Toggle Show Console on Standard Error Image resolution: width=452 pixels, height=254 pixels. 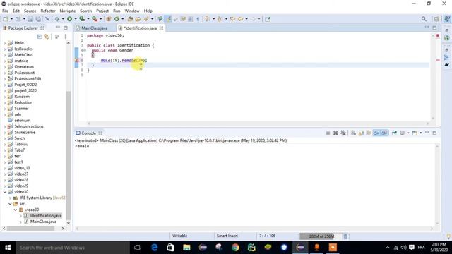click(x=384, y=133)
